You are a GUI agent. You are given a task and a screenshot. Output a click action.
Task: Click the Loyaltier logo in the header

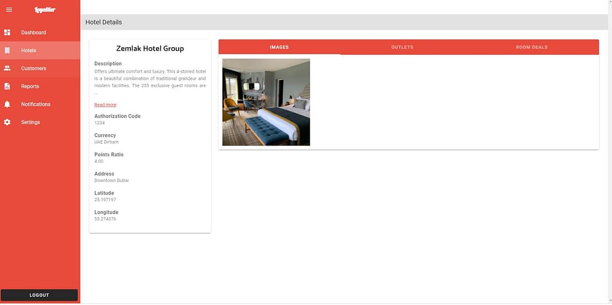tap(45, 10)
